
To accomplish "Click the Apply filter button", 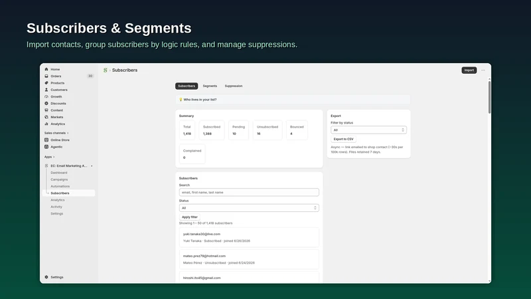I will (x=190, y=217).
